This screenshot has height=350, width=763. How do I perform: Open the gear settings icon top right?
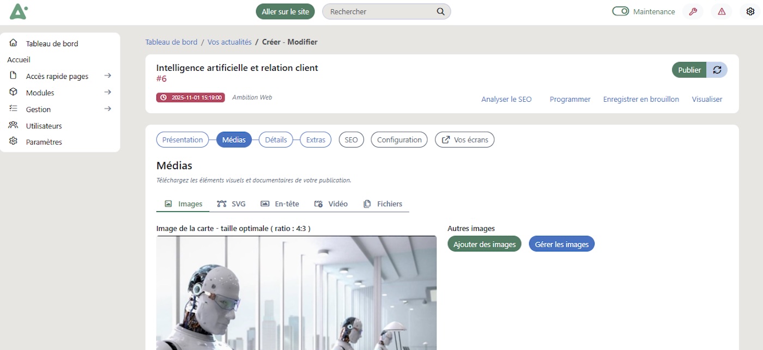750,11
